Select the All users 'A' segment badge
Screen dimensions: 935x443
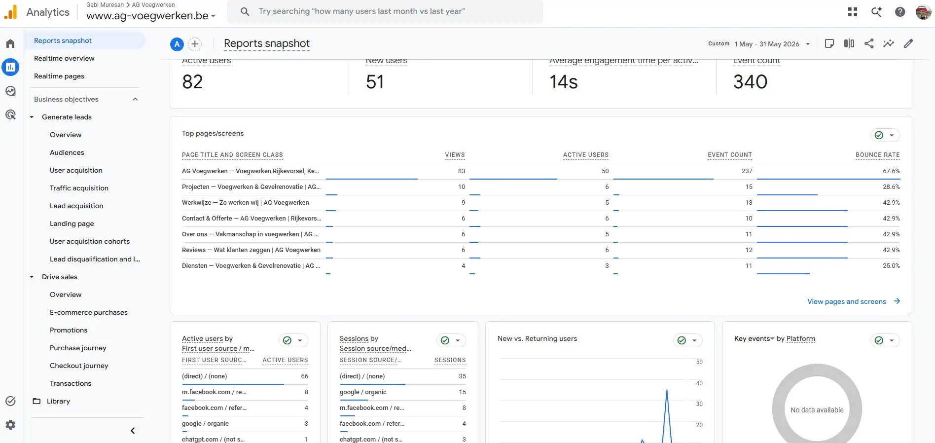pyautogui.click(x=177, y=44)
